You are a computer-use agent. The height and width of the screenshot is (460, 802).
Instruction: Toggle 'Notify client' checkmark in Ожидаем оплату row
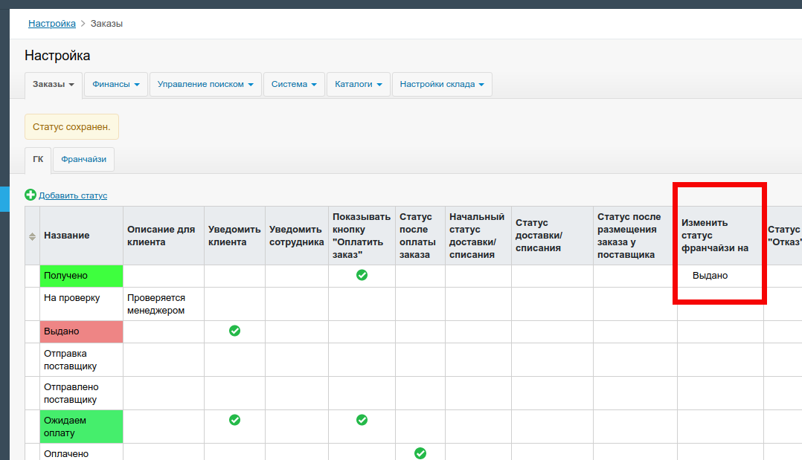click(234, 420)
